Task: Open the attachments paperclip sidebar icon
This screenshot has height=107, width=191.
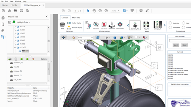Action: click(x=3, y=30)
